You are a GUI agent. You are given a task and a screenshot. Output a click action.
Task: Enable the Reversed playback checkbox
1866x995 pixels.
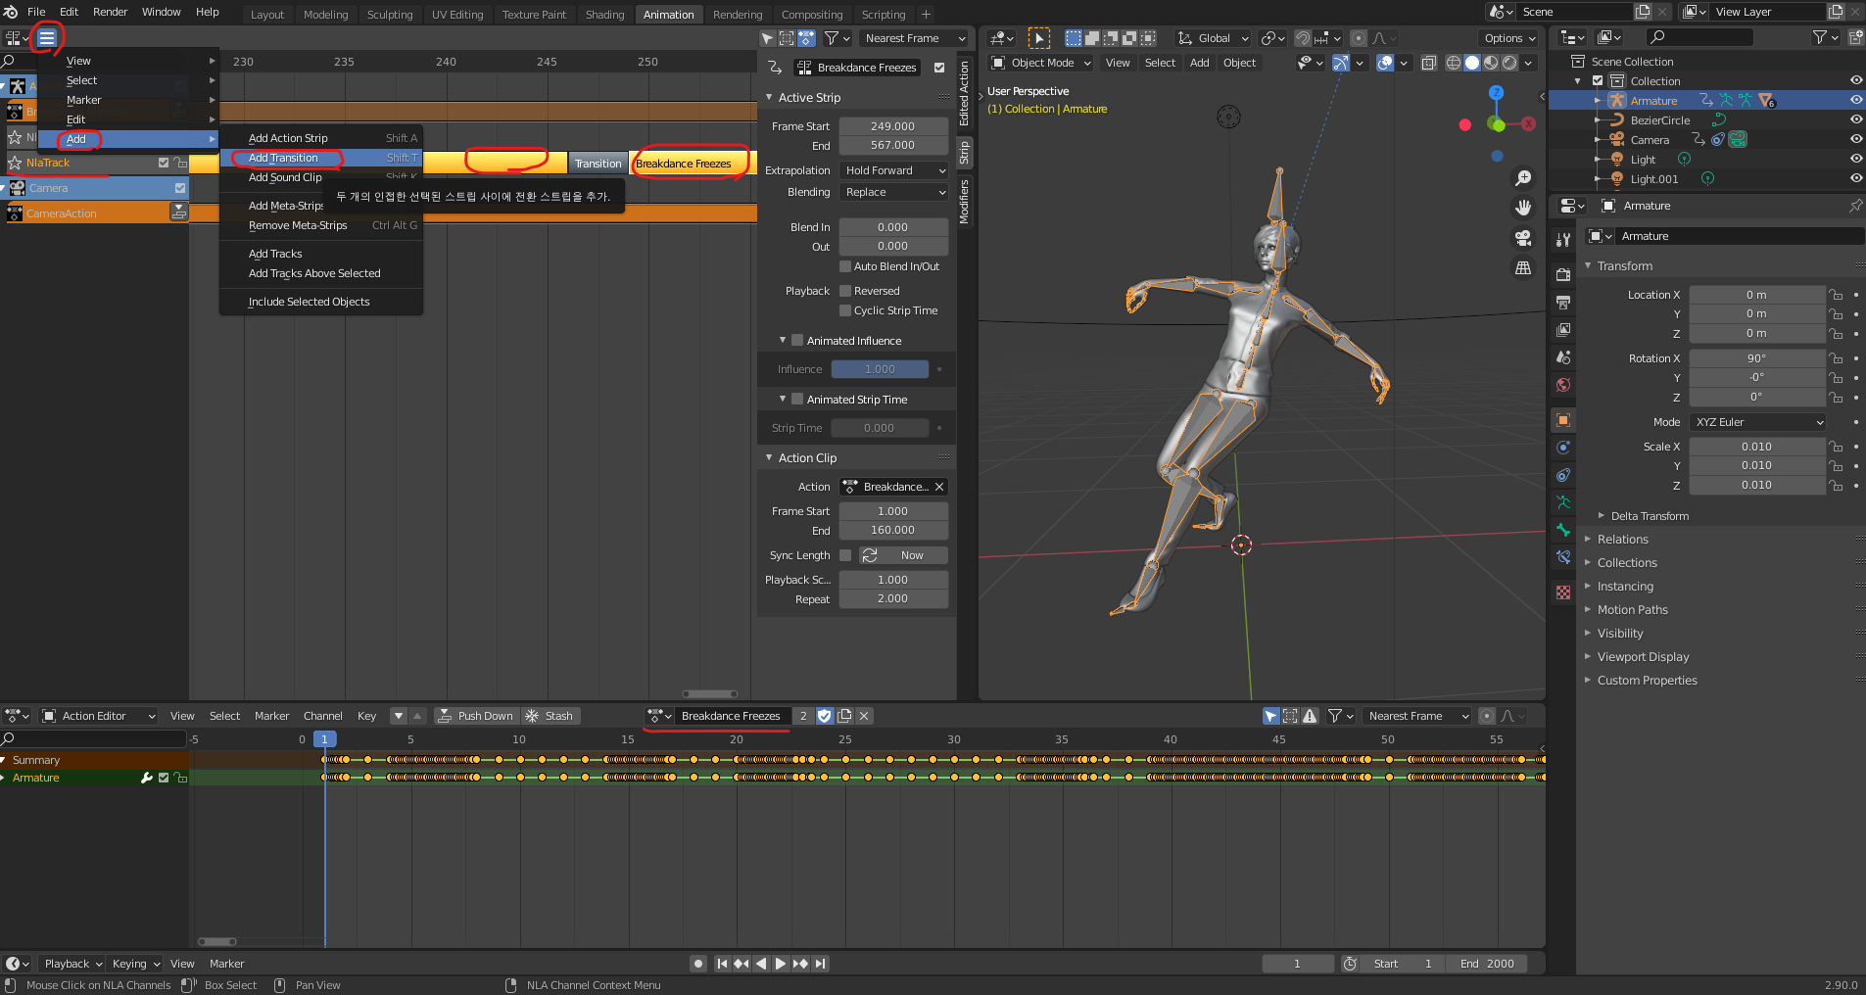pyautogui.click(x=845, y=291)
